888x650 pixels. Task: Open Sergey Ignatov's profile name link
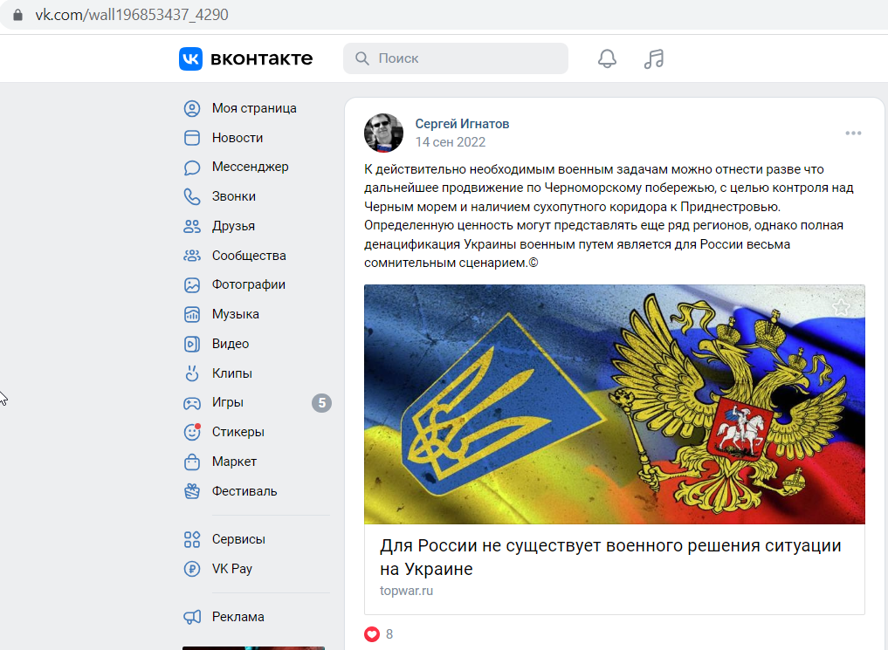(462, 124)
